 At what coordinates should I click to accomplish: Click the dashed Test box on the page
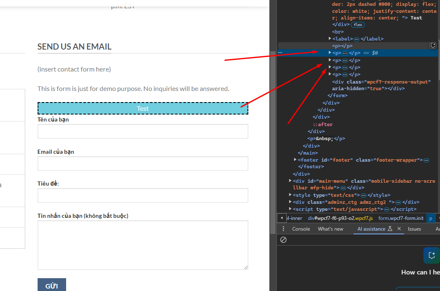coord(143,108)
